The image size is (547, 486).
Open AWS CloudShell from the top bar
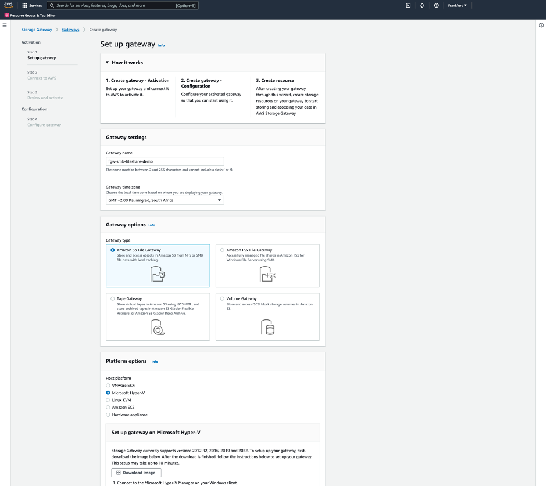click(408, 6)
